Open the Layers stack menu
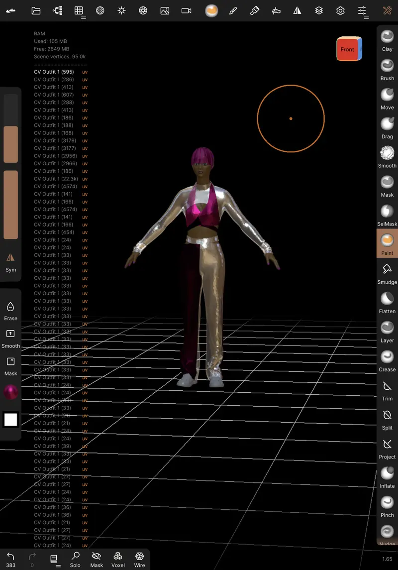This screenshot has width=398, height=570. 319,10
